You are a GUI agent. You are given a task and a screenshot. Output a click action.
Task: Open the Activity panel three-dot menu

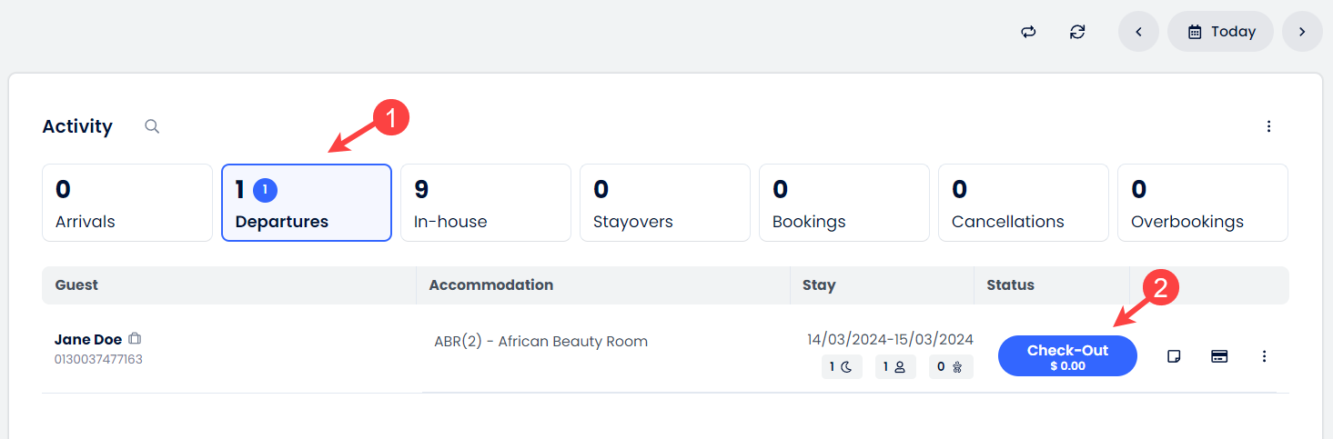[1269, 126]
